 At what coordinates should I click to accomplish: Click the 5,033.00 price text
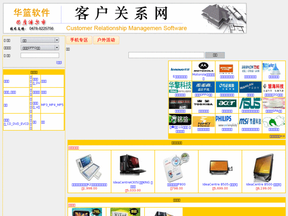(133, 190)
